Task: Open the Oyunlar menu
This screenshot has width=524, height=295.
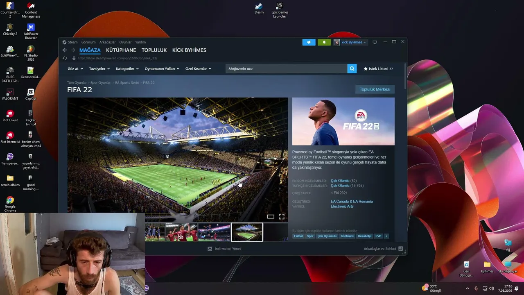Action: [125, 42]
